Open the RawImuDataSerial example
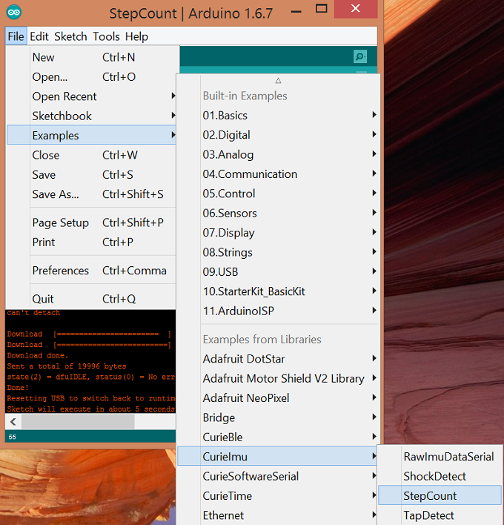This screenshot has width=504, height=525. click(x=440, y=457)
